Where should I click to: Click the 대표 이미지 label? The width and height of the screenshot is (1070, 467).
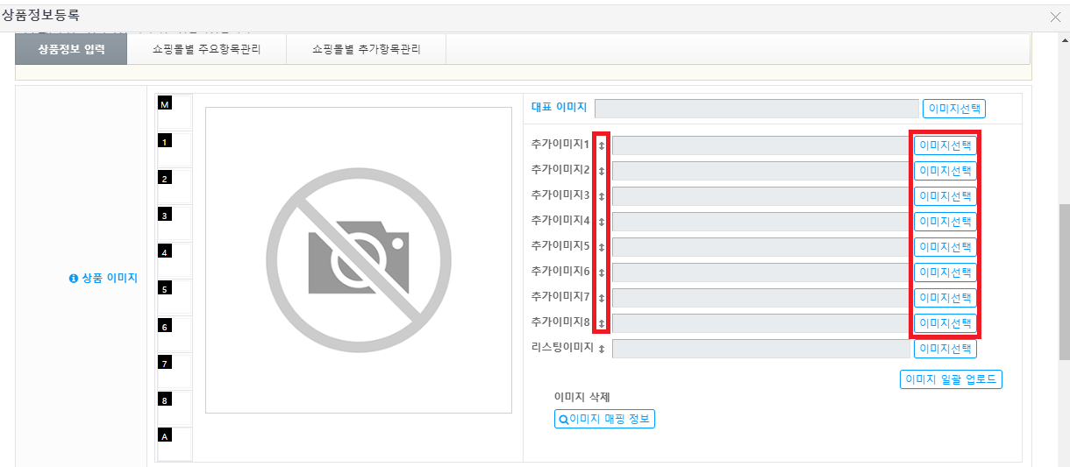560,108
